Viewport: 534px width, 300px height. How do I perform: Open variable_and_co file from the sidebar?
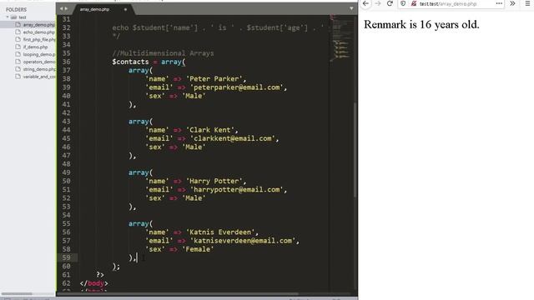(x=39, y=77)
